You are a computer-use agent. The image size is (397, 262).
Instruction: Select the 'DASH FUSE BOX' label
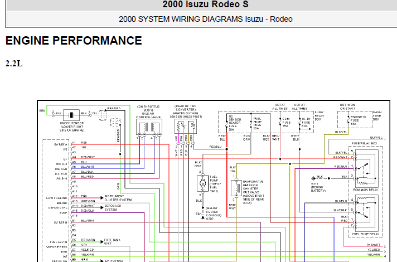(x=377, y=116)
